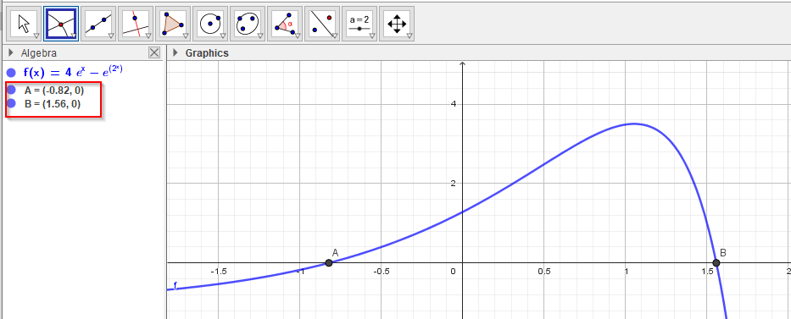
Task: Select the Ellipse conic tool
Action: (x=248, y=24)
